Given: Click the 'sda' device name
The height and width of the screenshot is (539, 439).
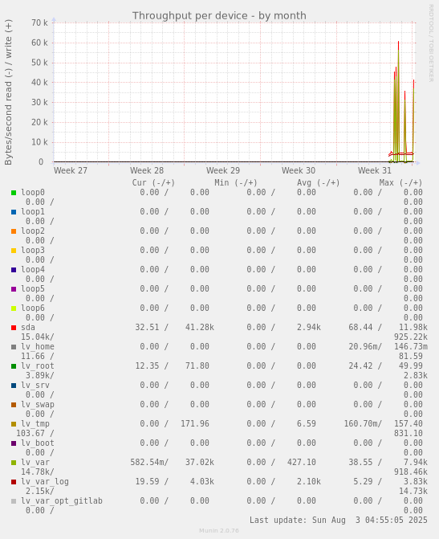Looking at the screenshot, I should click(28, 328).
